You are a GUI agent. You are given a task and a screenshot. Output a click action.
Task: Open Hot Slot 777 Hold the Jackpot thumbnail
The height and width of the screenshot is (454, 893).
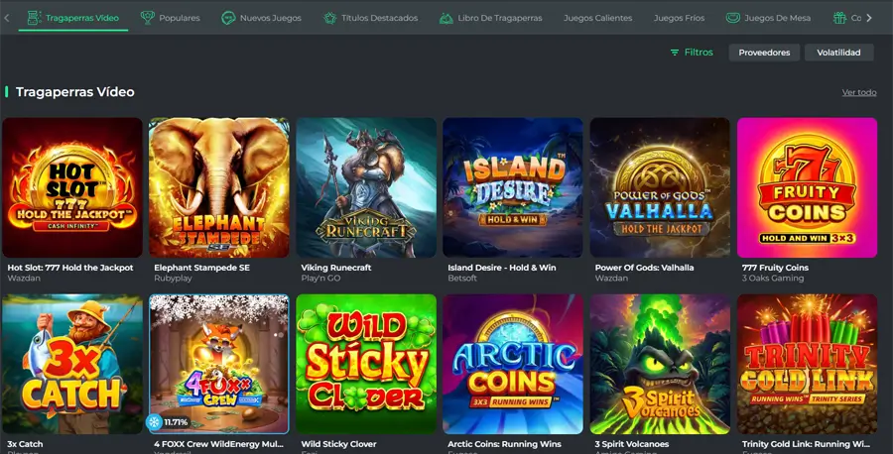[72, 187]
